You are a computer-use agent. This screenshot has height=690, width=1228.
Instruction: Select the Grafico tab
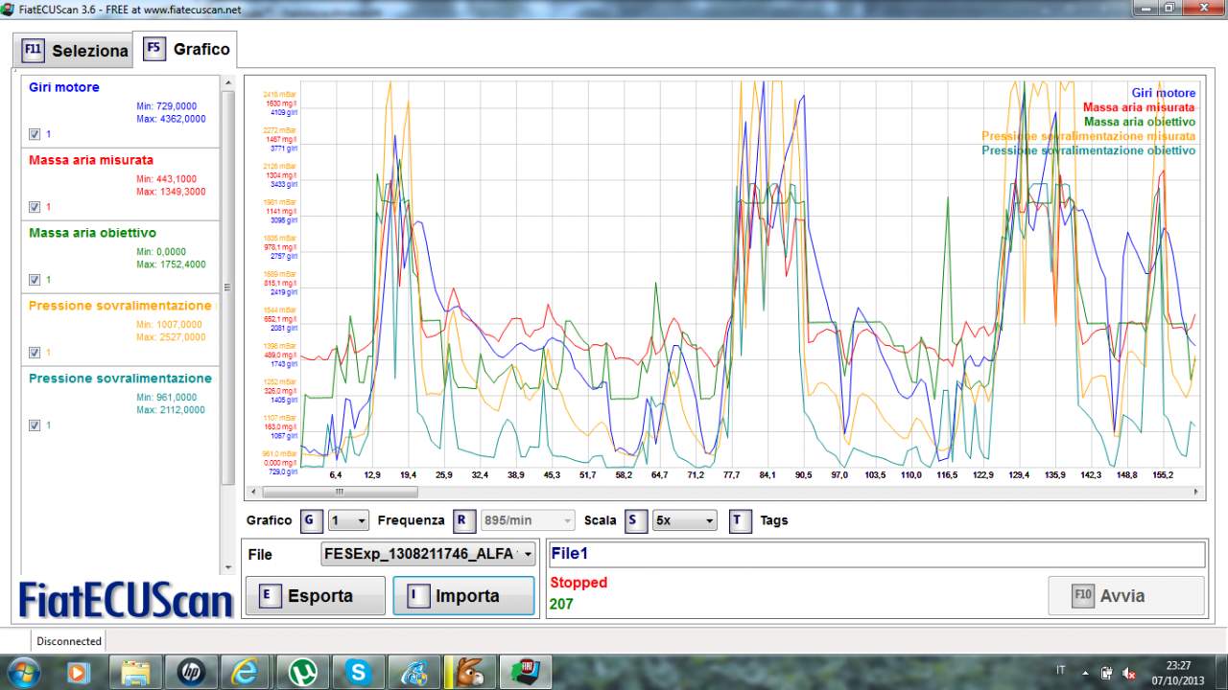[188, 49]
